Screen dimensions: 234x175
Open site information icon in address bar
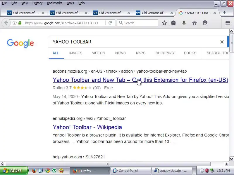[x=14, y=23]
